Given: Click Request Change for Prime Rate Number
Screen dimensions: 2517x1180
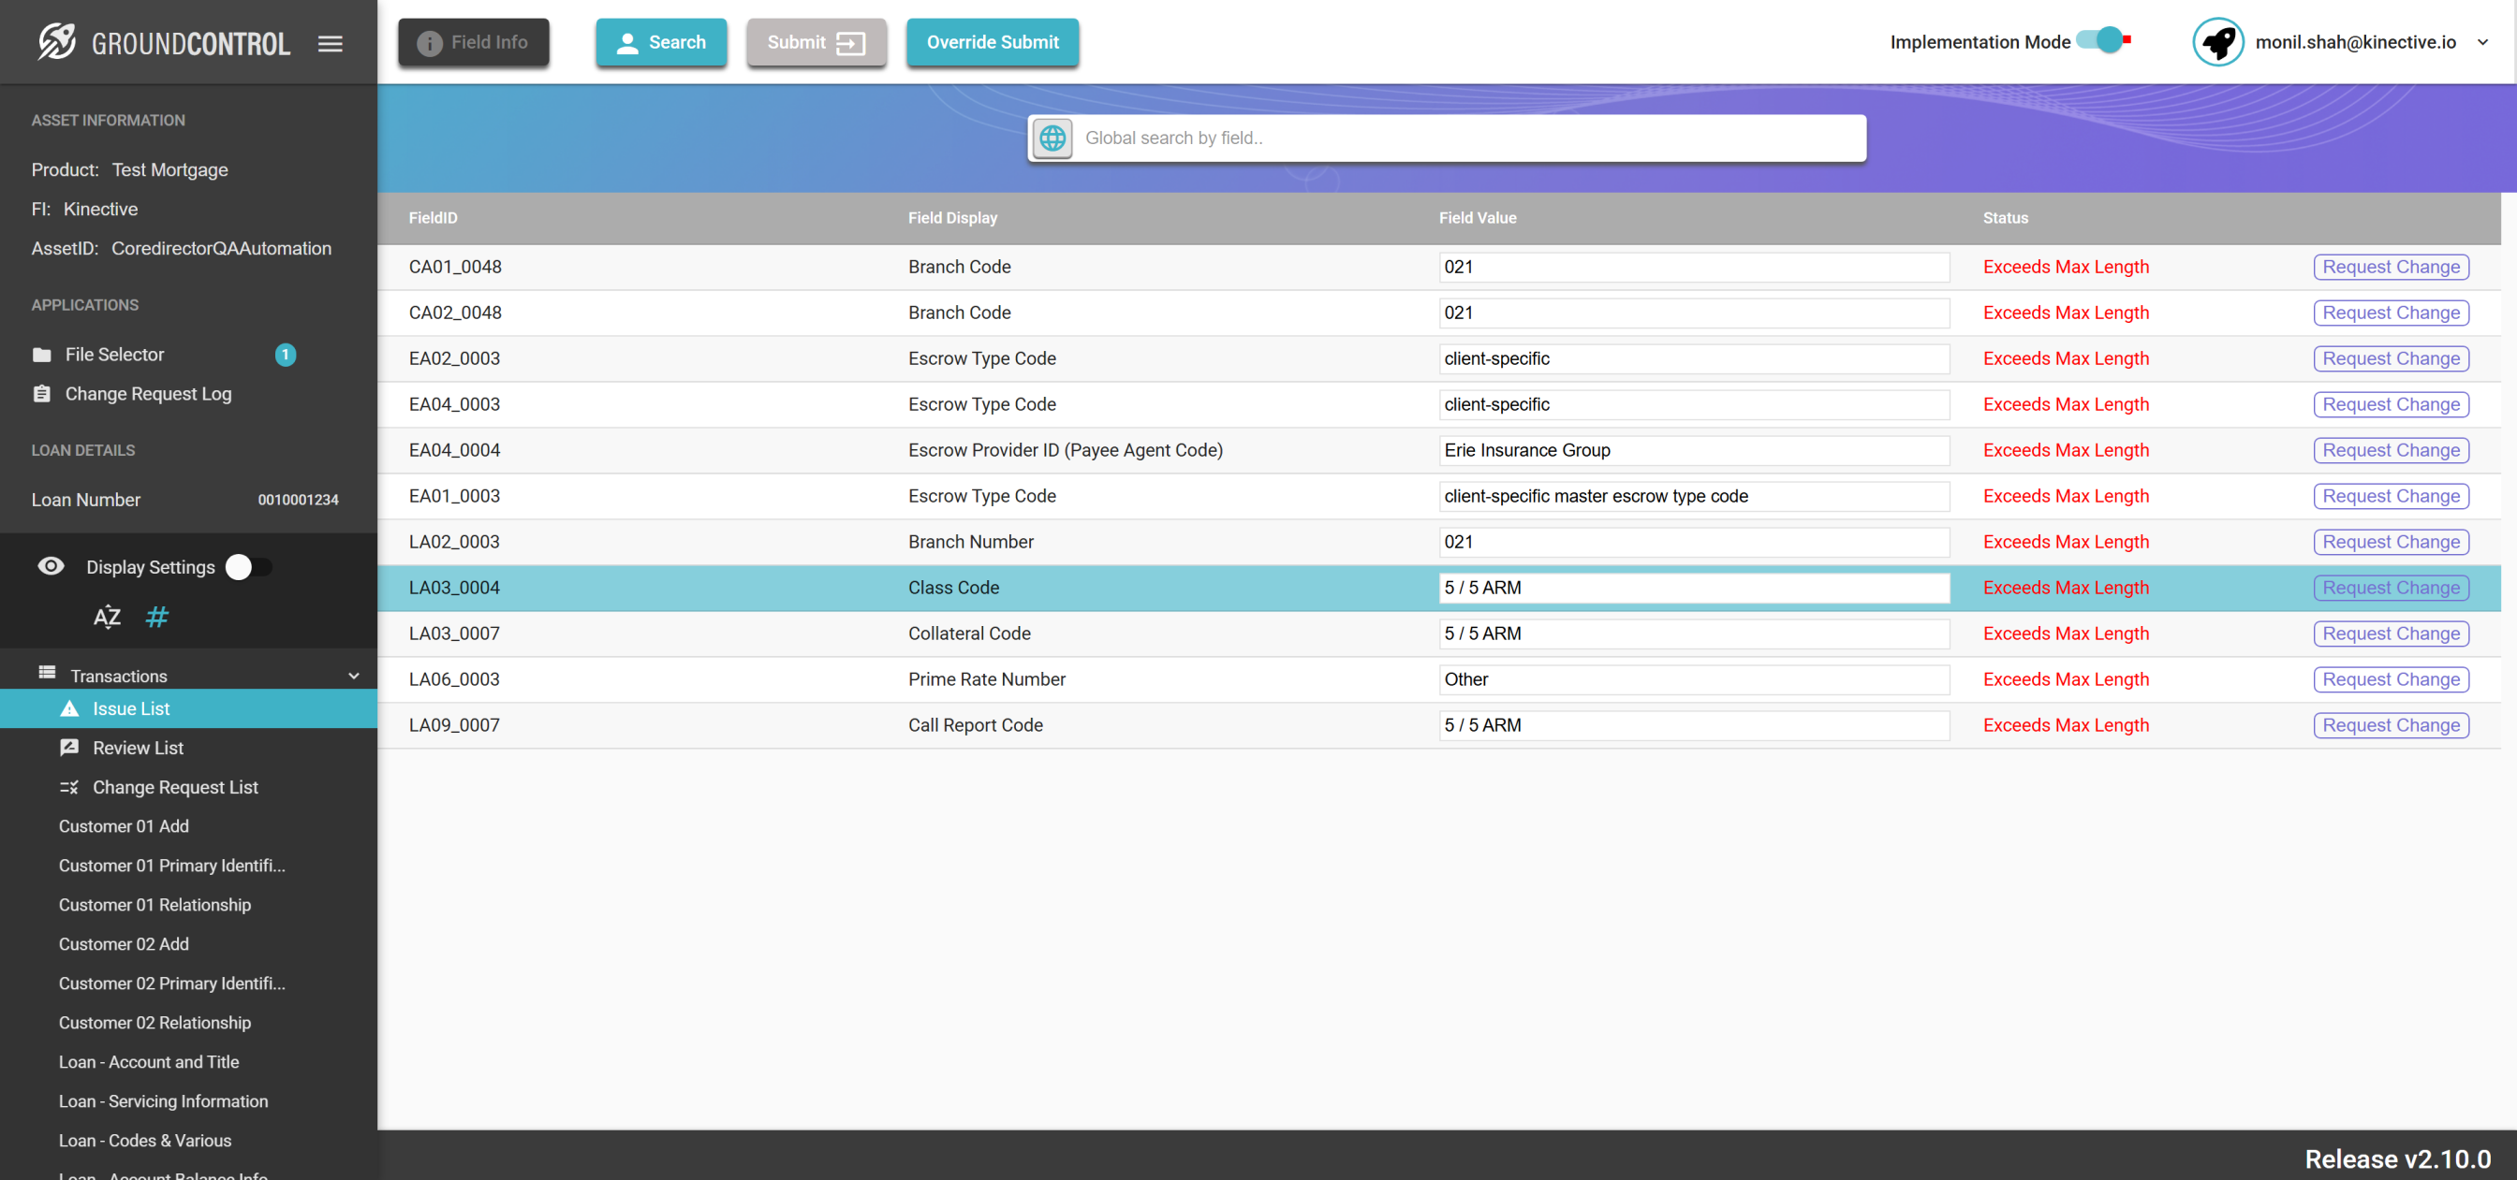Looking at the screenshot, I should pos(2390,678).
